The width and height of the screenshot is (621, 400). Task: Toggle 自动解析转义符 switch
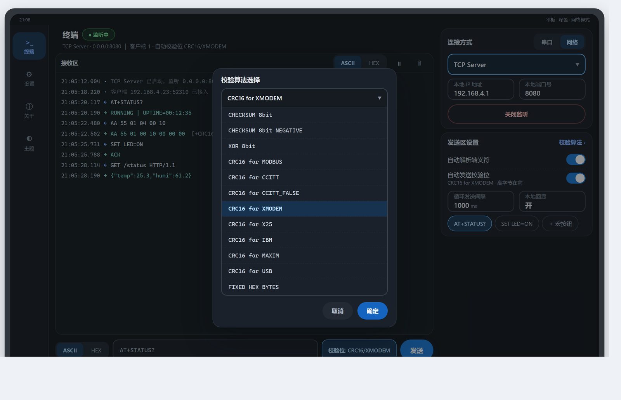576,159
